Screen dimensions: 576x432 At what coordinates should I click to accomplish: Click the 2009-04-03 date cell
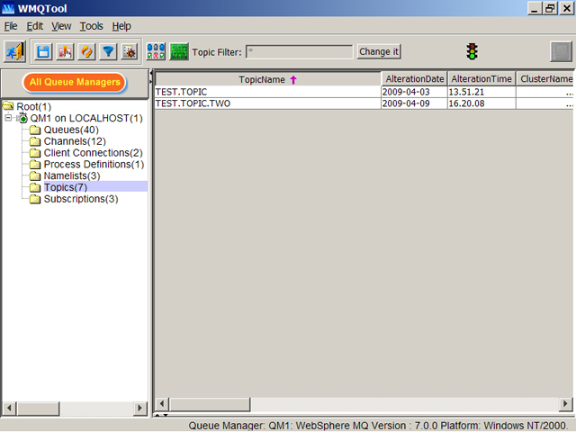pyautogui.click(x=414, y=92)
